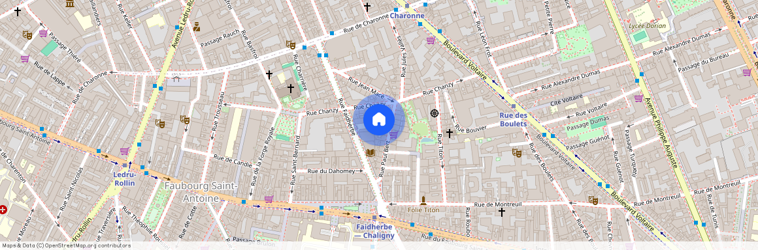
Task: Click the Charonne metro station square
Action: (x=407, y=6)
